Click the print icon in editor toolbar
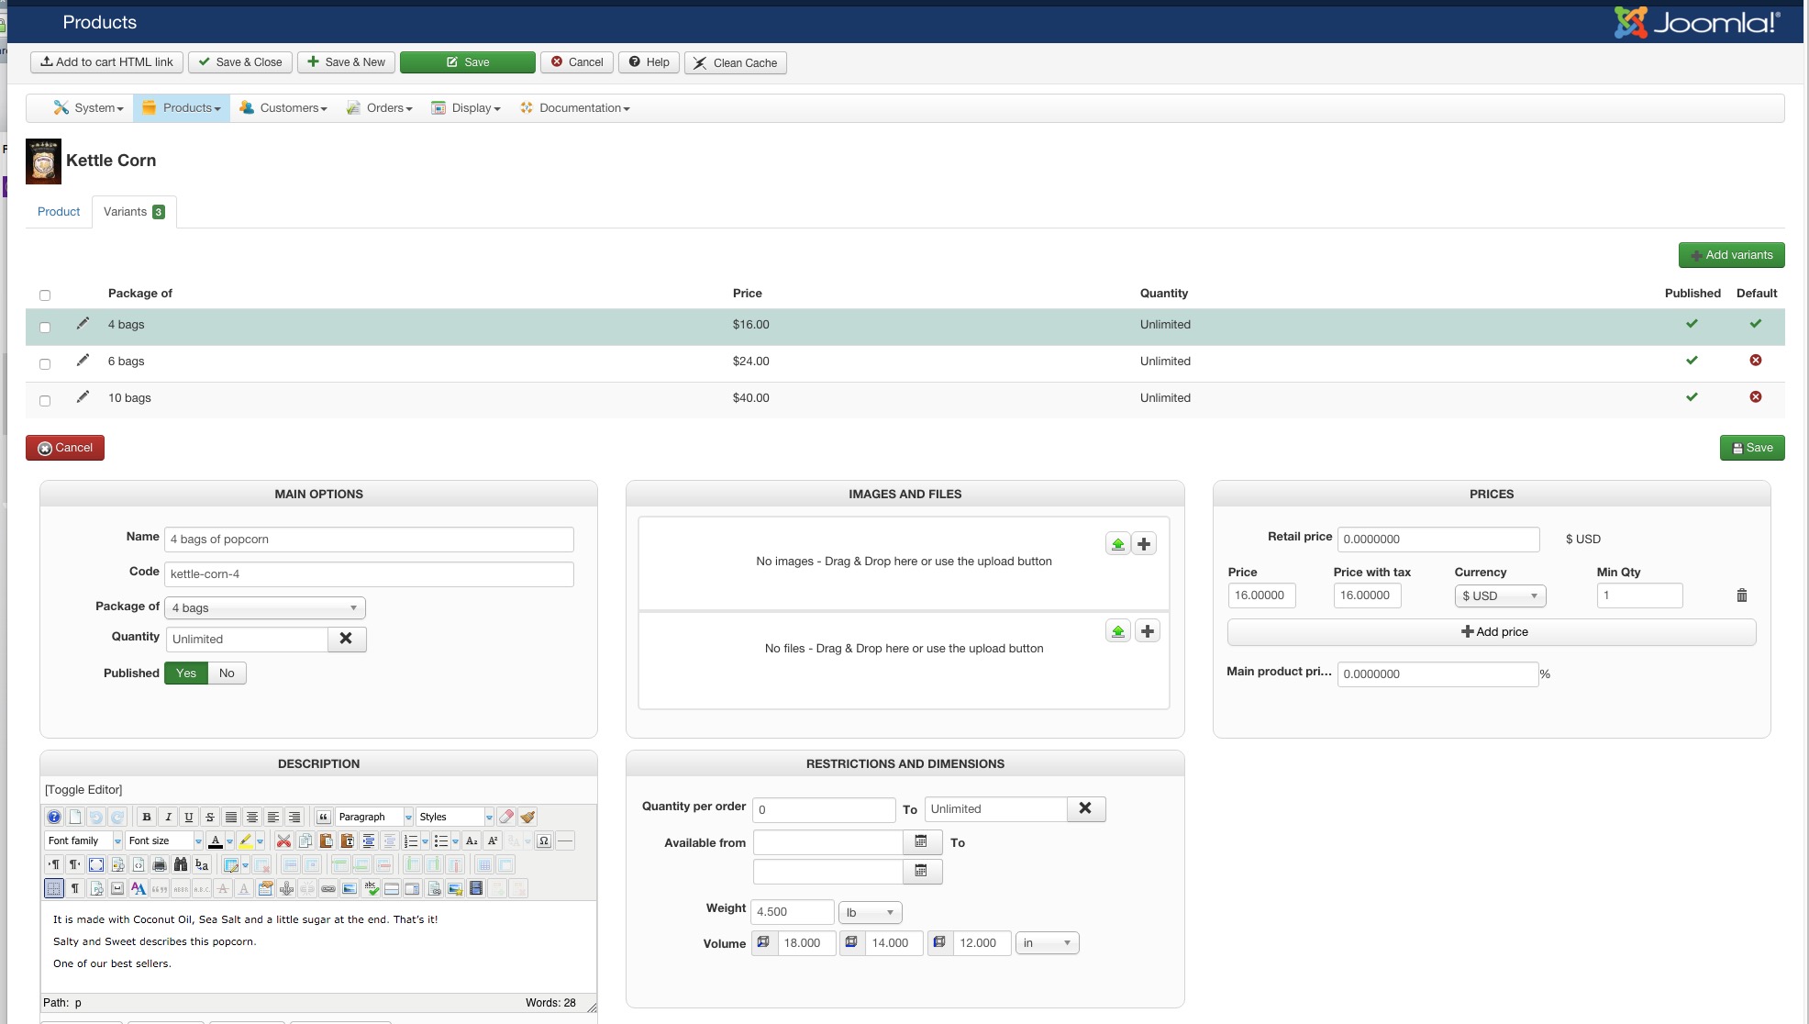This screenshot has height=1024, width=1809. click(160, 864)
